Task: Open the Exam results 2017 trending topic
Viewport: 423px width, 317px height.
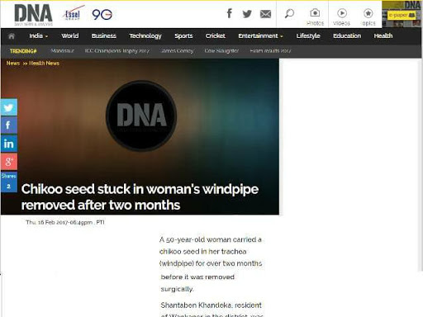Action: click(x=270, y=50)
